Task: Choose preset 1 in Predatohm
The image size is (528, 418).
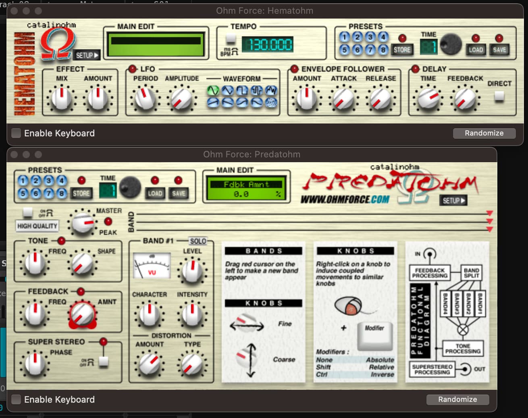Action: tap(23, 181)
